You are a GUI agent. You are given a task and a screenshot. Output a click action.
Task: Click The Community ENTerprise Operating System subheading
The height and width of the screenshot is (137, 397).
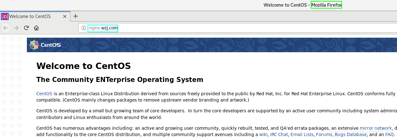120,79
